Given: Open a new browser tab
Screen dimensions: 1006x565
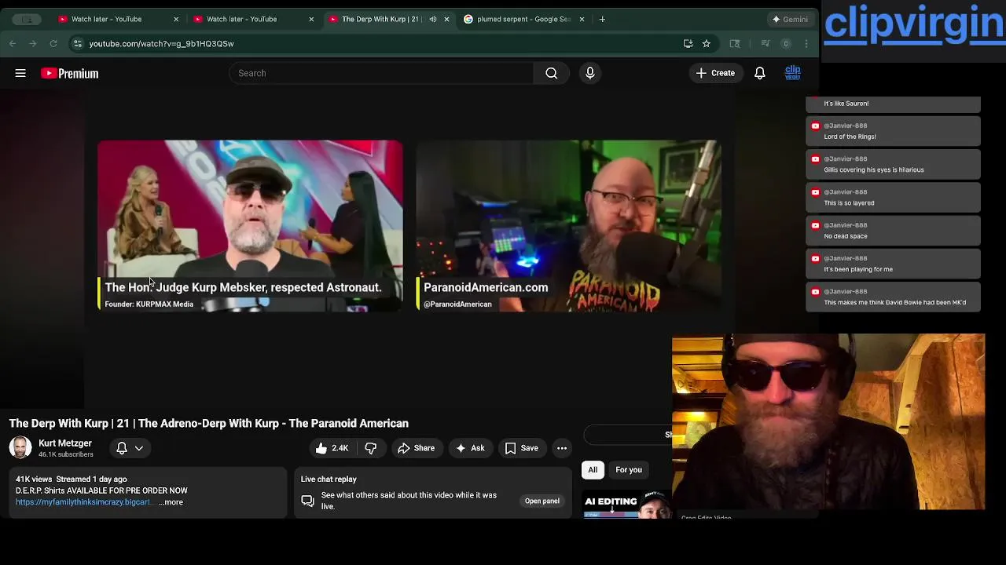Looking at the screenshot, I should 602,19.
